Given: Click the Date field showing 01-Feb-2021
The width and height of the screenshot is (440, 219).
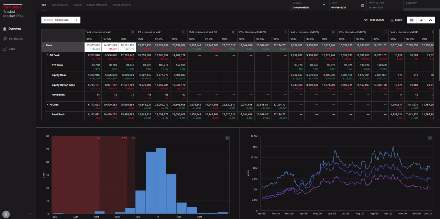Looking at the screenshot, I should (347, 5).
